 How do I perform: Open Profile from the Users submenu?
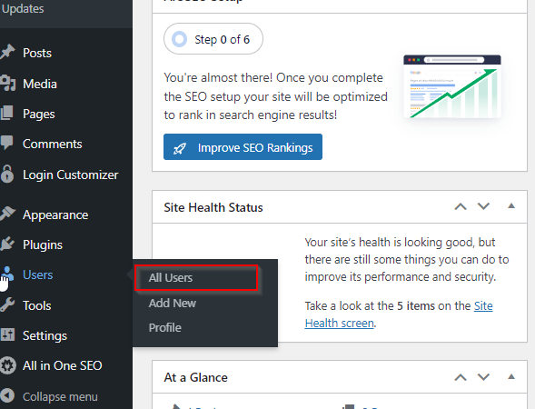pos(164,328)
